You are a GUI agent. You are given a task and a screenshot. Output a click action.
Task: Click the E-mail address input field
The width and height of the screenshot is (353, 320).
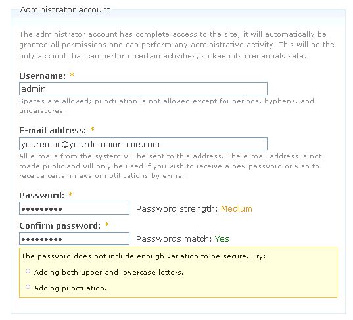(x=143, y=144)
